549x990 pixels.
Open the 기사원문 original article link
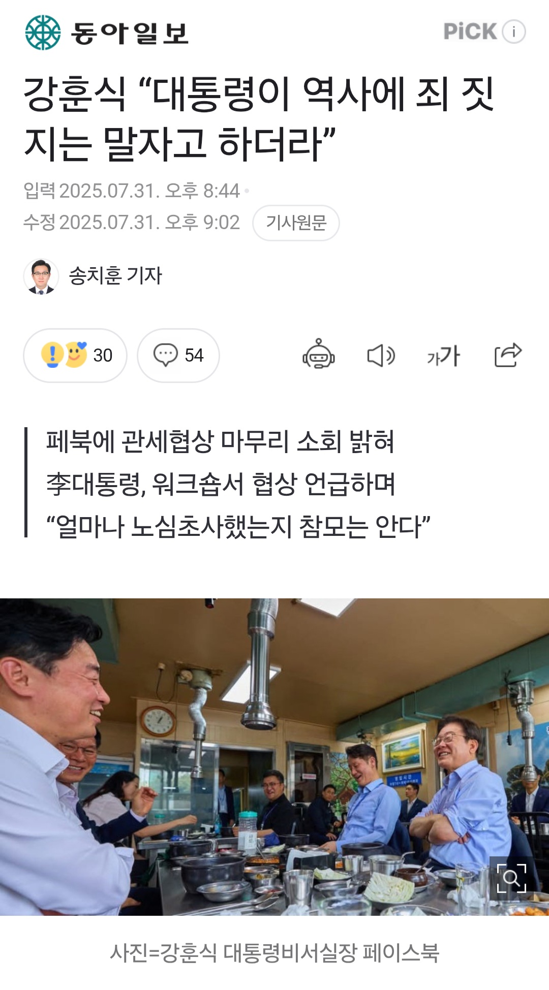click(296, 222)
